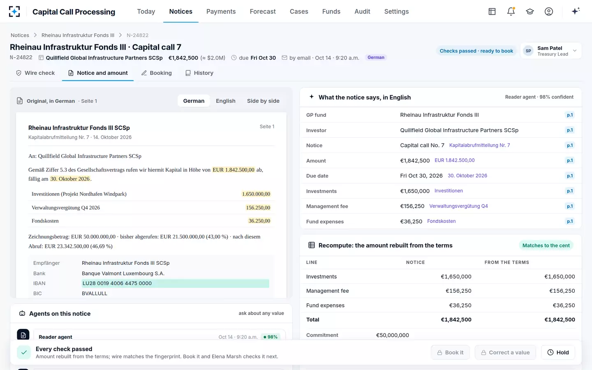
Task: Go to the Booking tab
Action: coord(157,73)
